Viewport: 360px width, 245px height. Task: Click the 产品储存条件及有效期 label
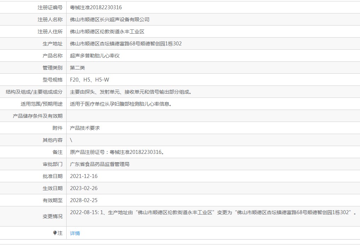click(x=38, y=116)
